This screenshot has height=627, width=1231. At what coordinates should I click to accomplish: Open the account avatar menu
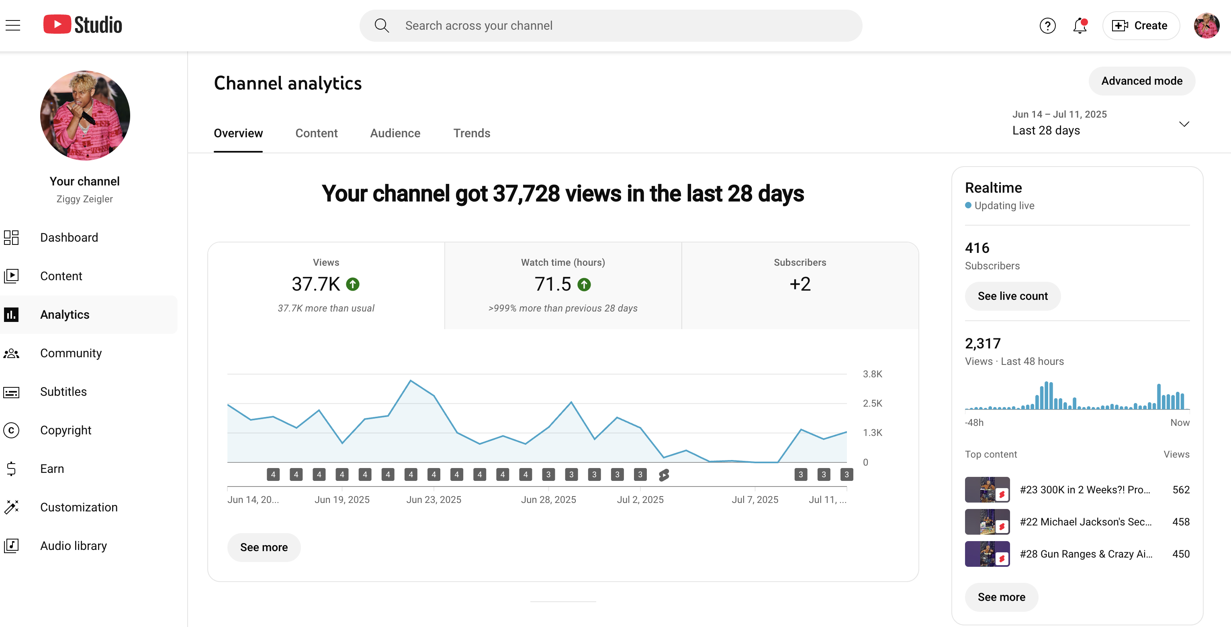coord(1206,25)
